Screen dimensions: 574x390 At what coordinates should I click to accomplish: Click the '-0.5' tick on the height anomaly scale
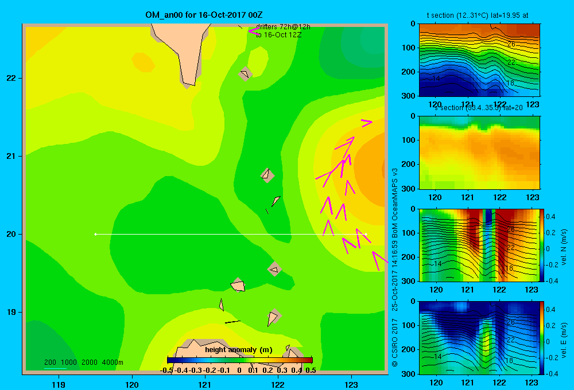pyautogui.click(x=166, y=370)
